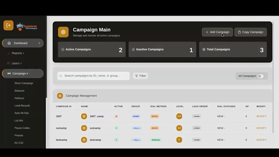Click the testcamp row level badge

(x=179, y=140)
